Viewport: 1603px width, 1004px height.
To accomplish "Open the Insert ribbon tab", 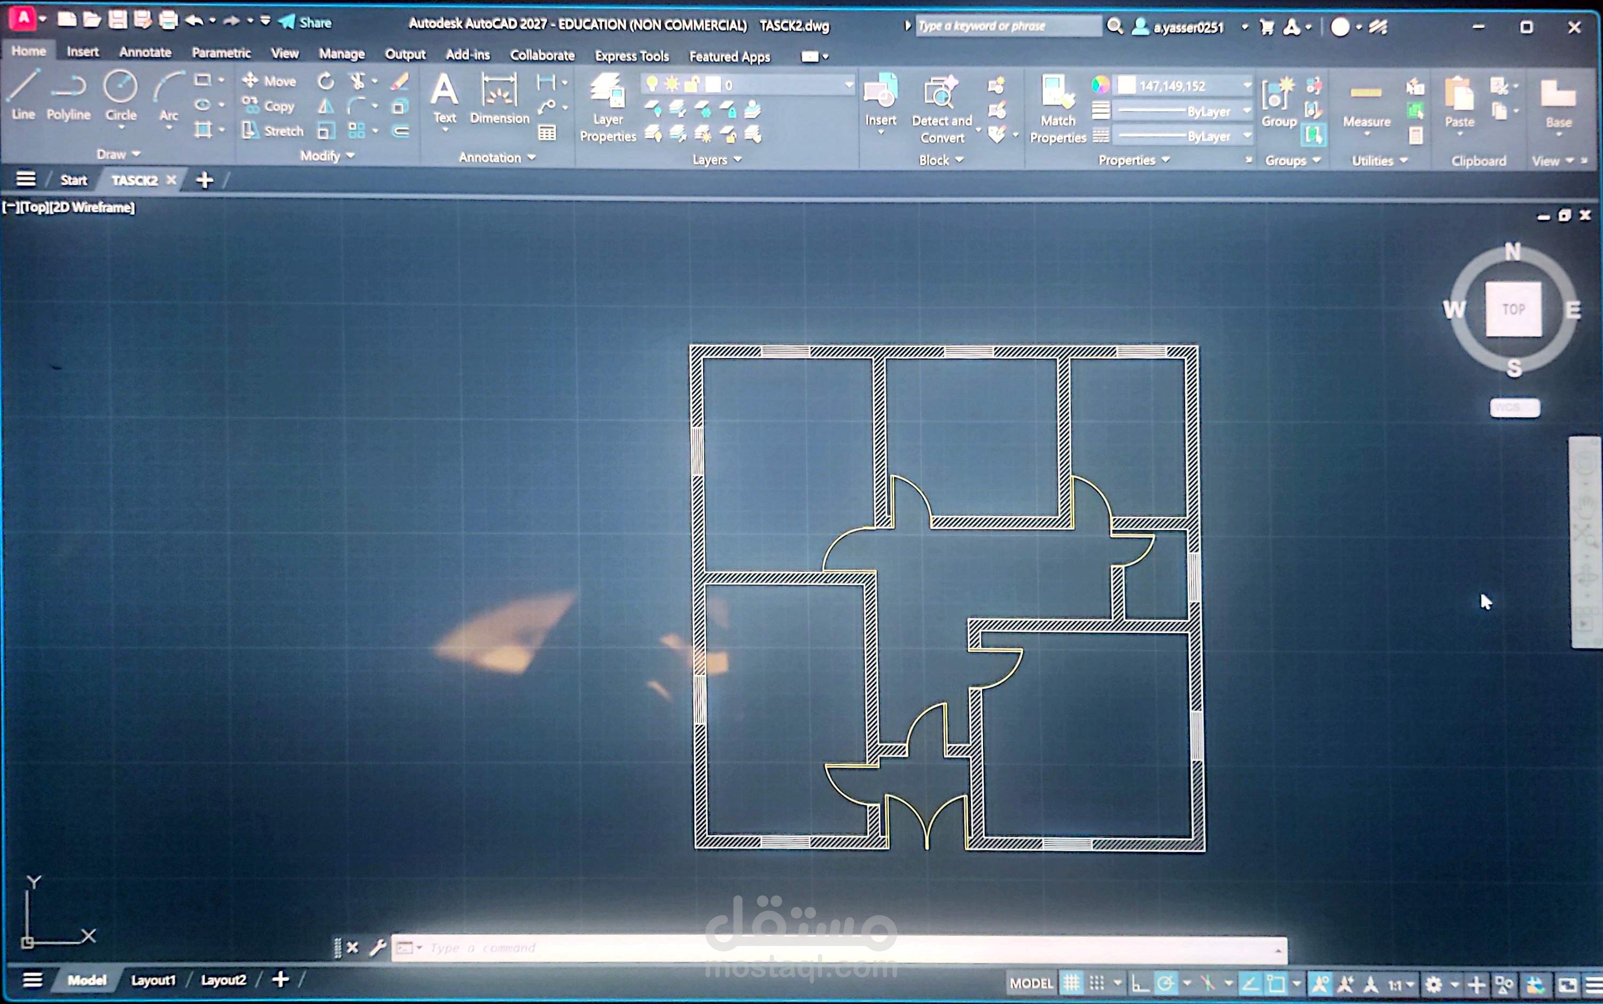I will pyautogui.click(x=82, y=51).
